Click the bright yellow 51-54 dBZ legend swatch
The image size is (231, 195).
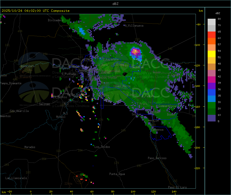tap(211, 54)
